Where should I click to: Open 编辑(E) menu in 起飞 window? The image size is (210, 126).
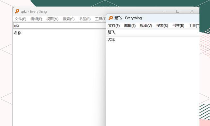click(x=130, y=26)
